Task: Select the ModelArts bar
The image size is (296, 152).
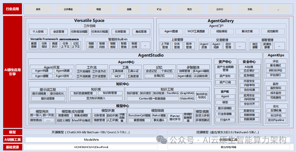Action: (x=91, y=140)
